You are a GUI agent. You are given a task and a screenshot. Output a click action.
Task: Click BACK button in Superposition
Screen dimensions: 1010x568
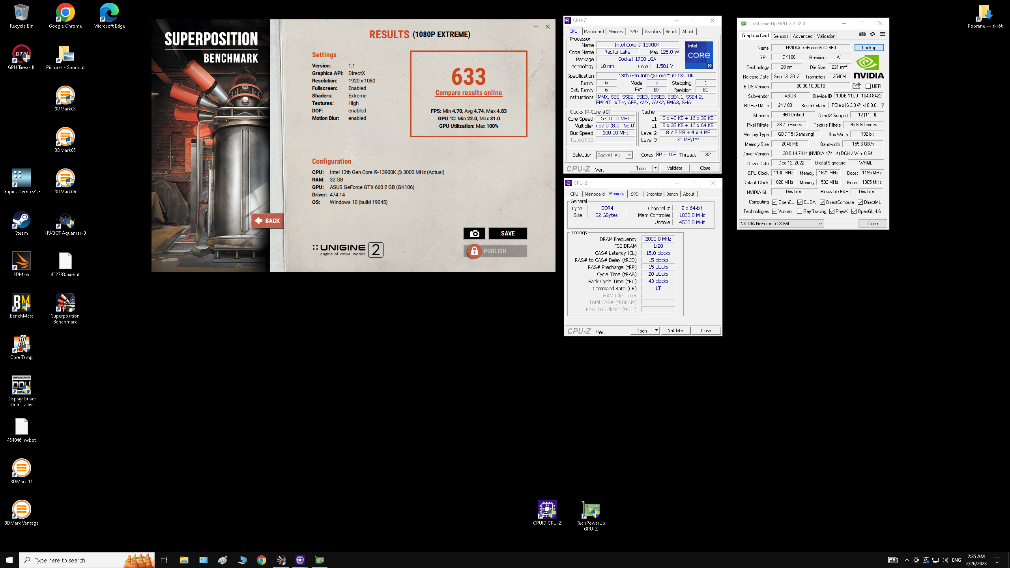pyautogui.click(x=267, y=221)
